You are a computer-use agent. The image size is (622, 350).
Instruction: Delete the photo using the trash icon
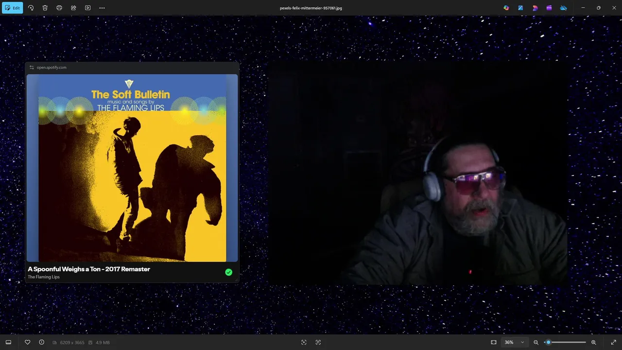tap(45, 8)
